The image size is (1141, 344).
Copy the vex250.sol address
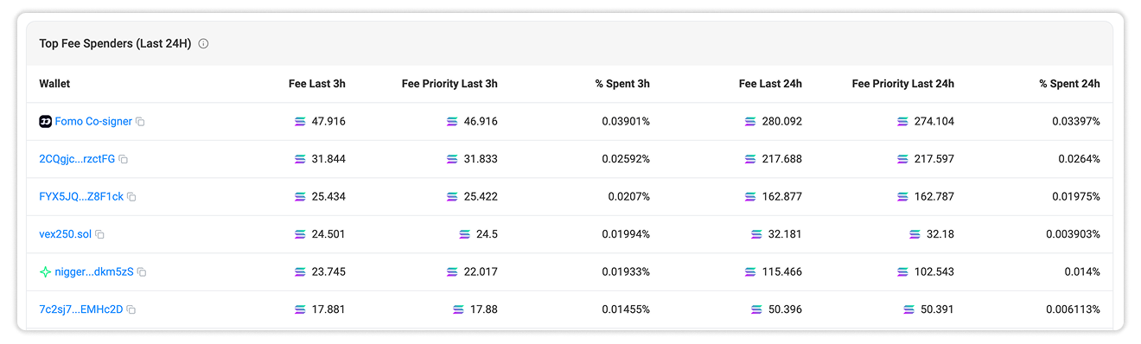[99, 234]
